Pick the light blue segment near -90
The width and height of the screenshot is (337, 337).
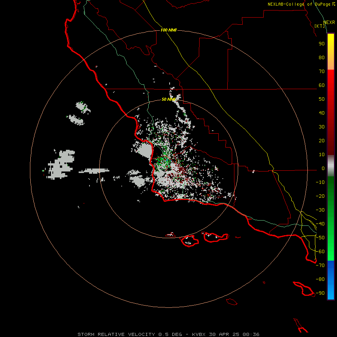click(331, 292)
